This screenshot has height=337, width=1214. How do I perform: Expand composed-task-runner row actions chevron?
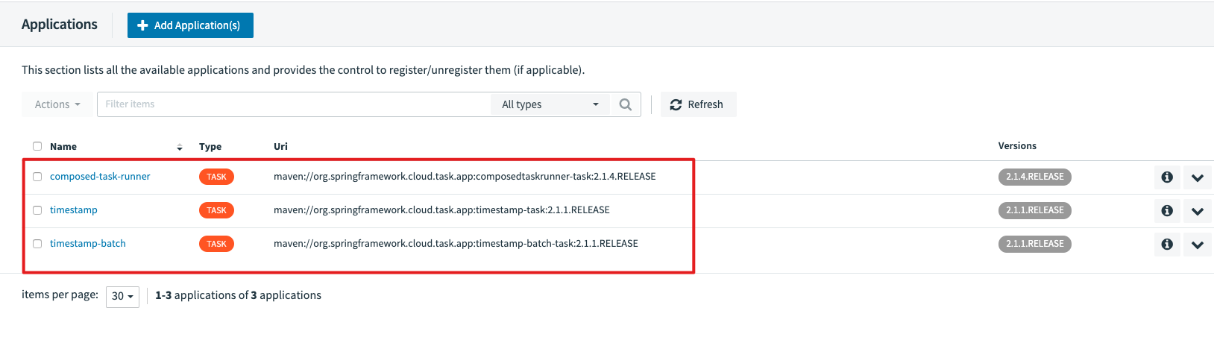(1198, 177)
